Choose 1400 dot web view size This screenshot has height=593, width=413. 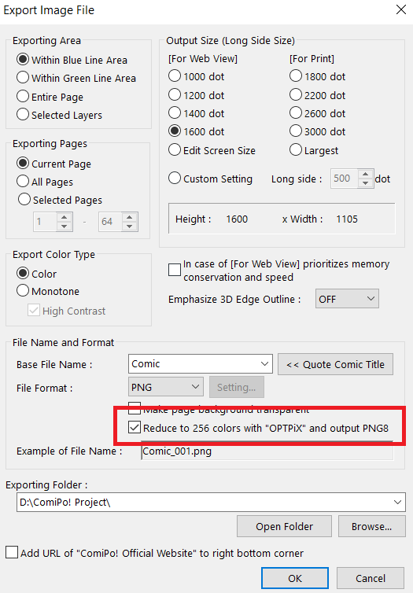coord(175,112)
